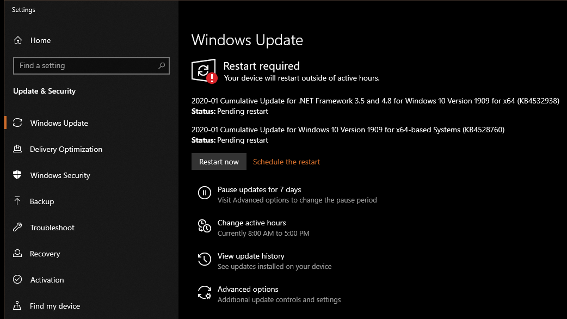
Task: Click 'Your device will restart outside of active hours'
Action: click(x=302, y=78)
